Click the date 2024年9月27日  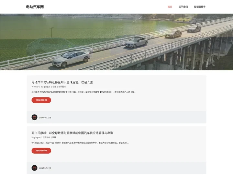click(x=45, y=168)
